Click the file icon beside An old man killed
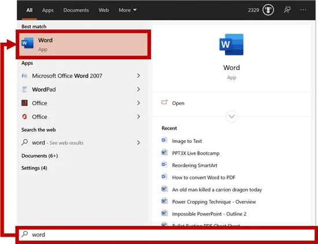Viewport: 318px width, 244px height. 164,189
